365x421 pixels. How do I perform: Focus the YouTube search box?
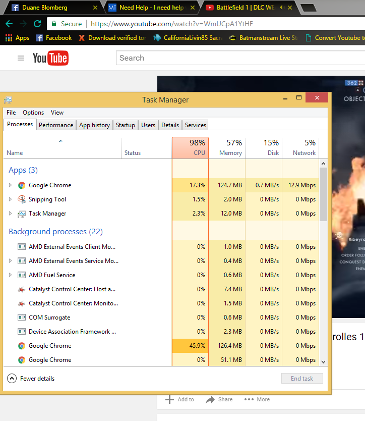pos(240,58)
